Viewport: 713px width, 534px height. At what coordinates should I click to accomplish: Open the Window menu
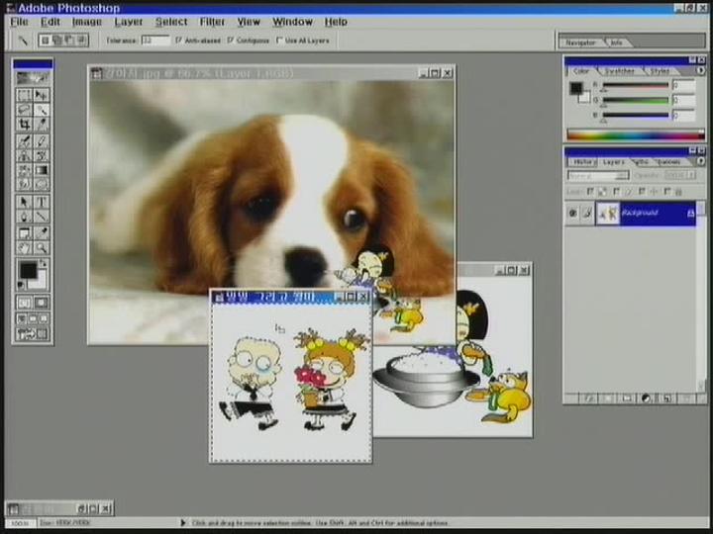point(292,22)
